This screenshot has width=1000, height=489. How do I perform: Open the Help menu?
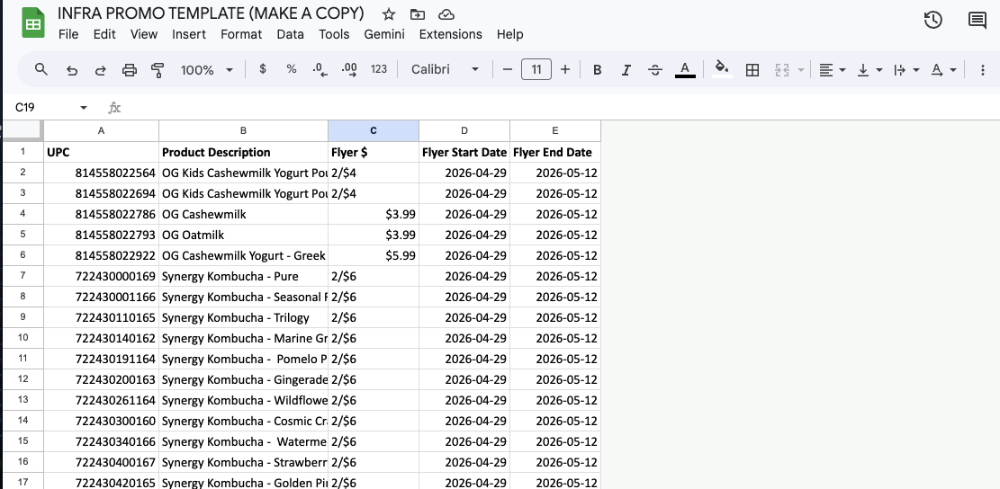(510, 34)
